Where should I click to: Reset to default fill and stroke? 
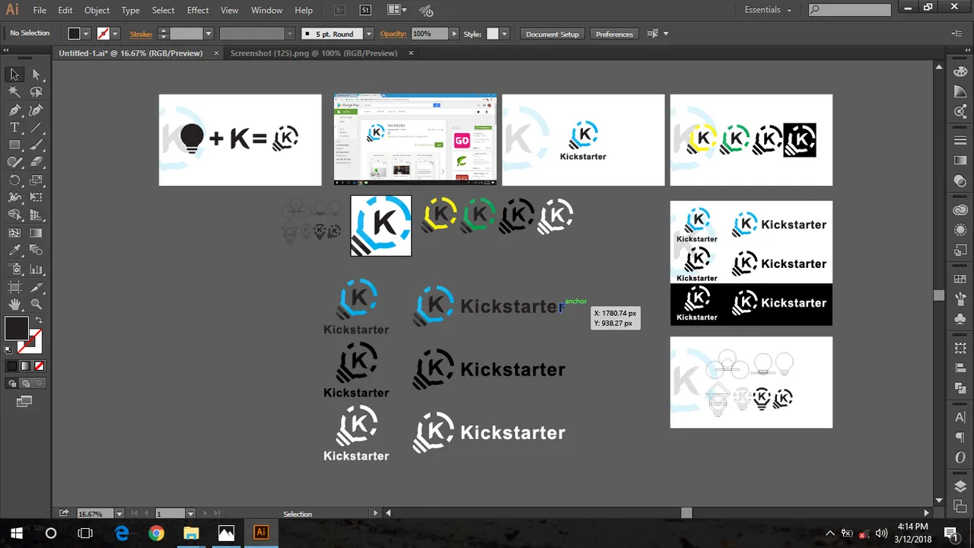[8, 349]
